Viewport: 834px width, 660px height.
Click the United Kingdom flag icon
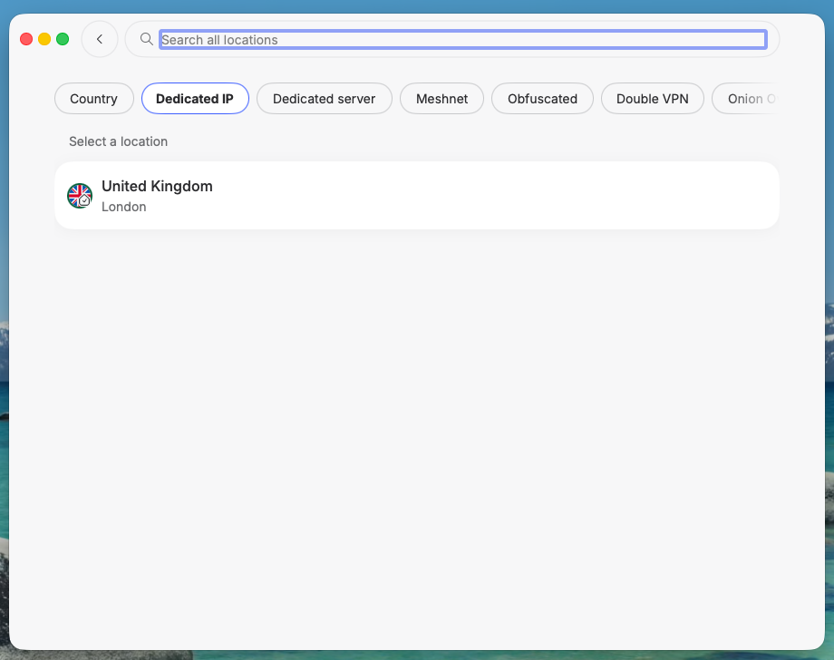click(x=80, y=196)
